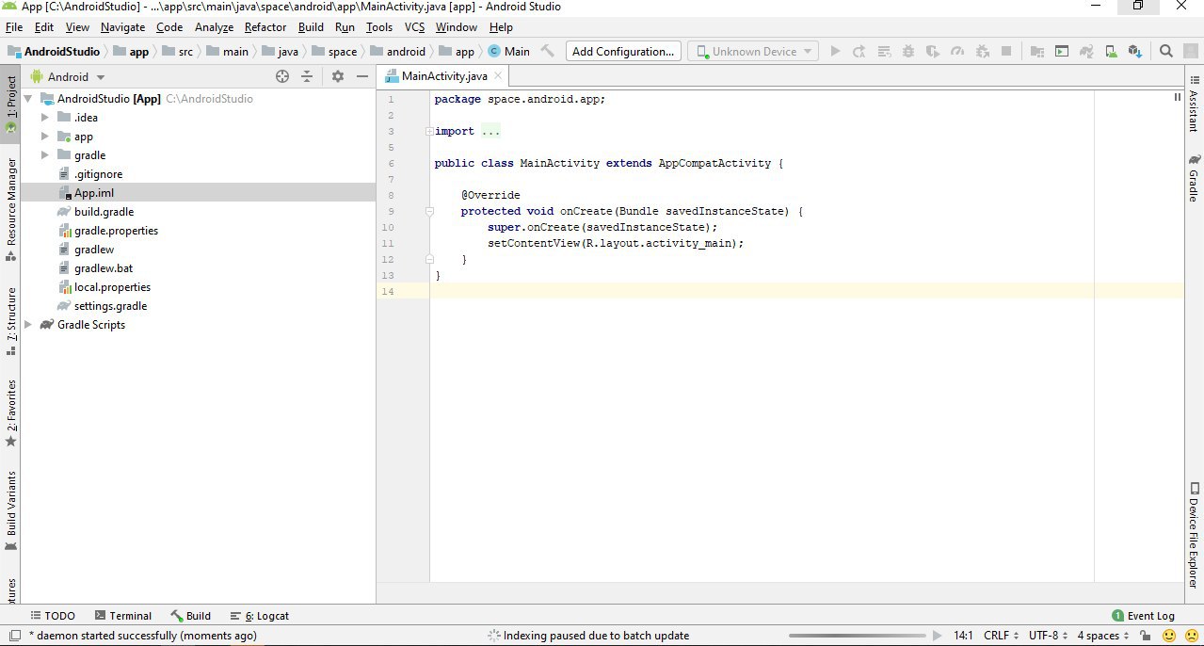Click the tool windows quick-access icon

click(14, 636)
